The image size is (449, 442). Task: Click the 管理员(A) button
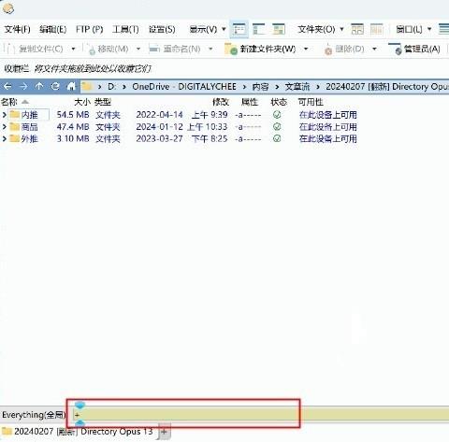(414, 49)
